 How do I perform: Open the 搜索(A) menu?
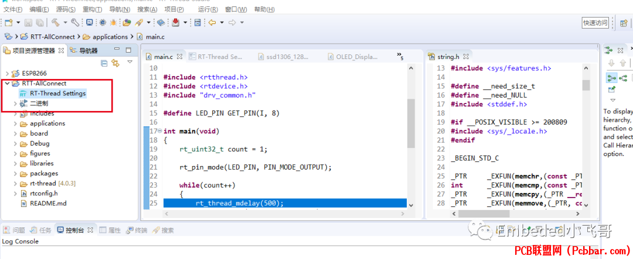(x=148, y=9)
